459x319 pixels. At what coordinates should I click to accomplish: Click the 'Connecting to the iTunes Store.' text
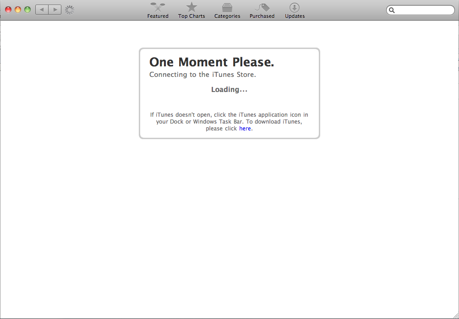click(x=202, y=75)
